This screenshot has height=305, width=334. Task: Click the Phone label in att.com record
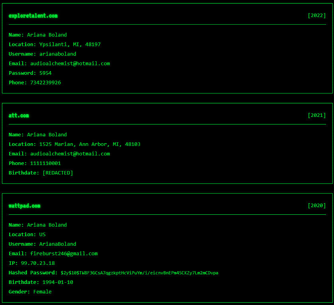(18, 163)
